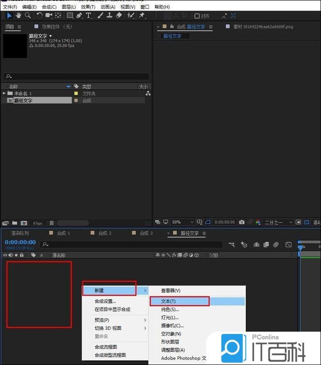Screen dimensions: 321x365
Task: Select the Pan Behind anchor point tool
Action: [x=58, y=16]
